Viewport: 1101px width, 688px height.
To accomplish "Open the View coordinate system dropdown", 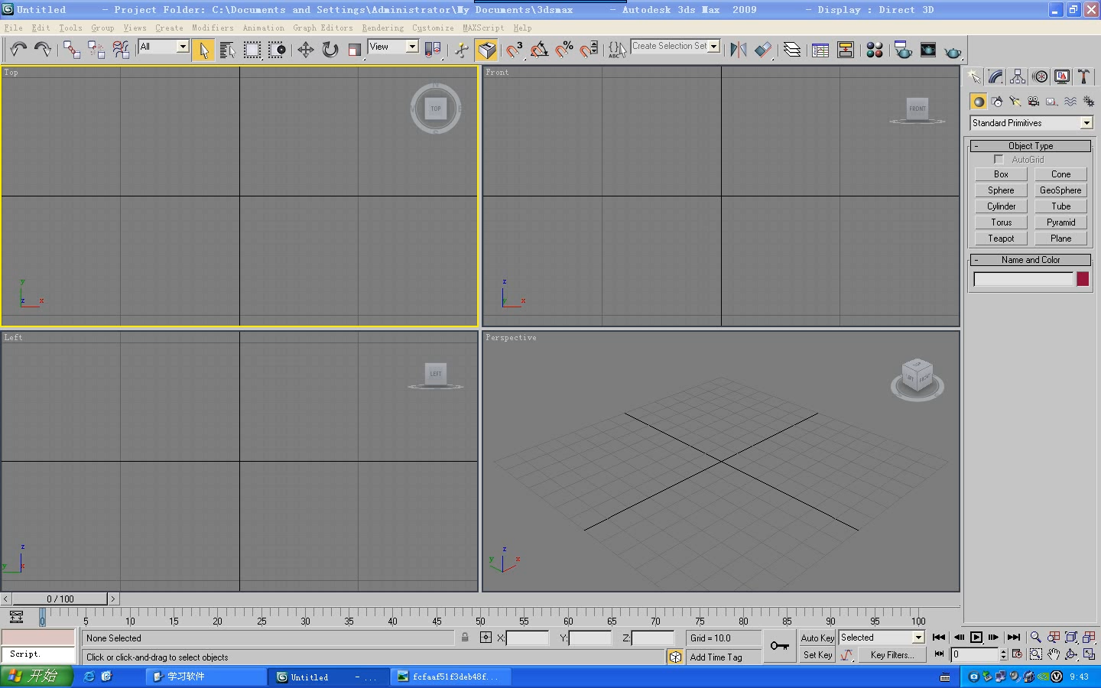I will (412, 47).
